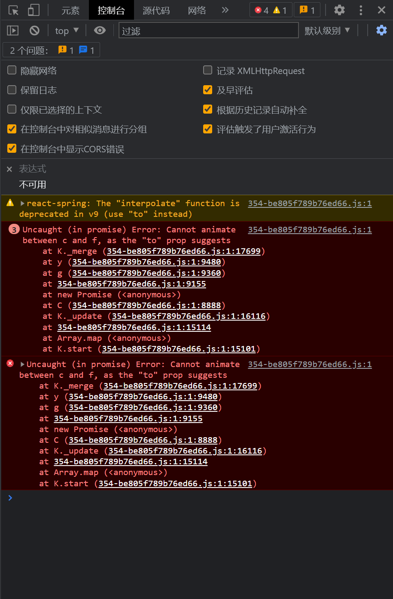The image size is (393, 599).
Task: Switch to the 控制台 tab
Action: [111, 10]
